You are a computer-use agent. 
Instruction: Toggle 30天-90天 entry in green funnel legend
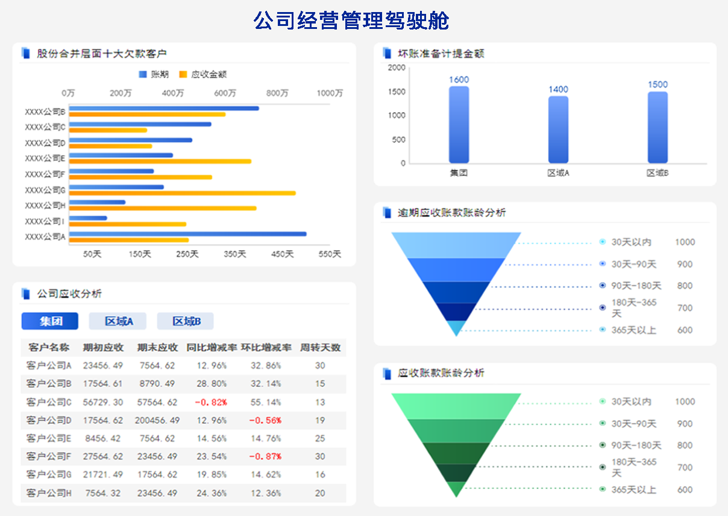pyautogui.click(x=633, y=424)
